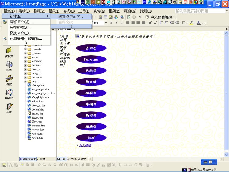
Task: Switch to the HTML view tab
Action: [71, 159]
